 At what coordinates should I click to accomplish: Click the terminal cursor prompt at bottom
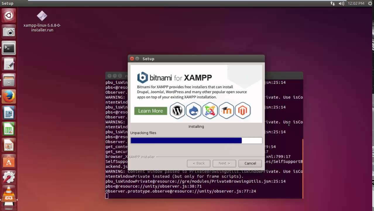click(107, 196)
